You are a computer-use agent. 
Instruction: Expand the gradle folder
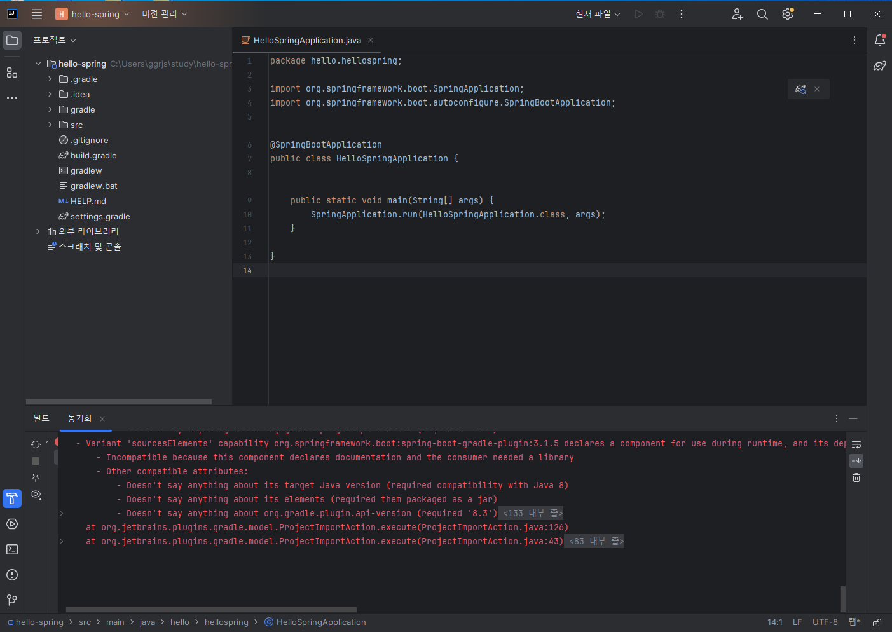[50, 109]
